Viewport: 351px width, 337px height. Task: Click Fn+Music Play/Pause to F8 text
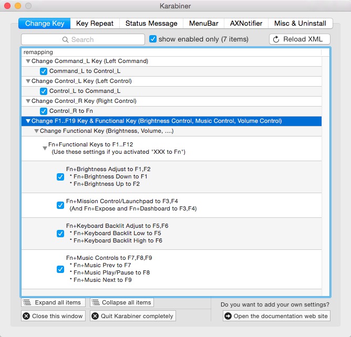point(111,272)
